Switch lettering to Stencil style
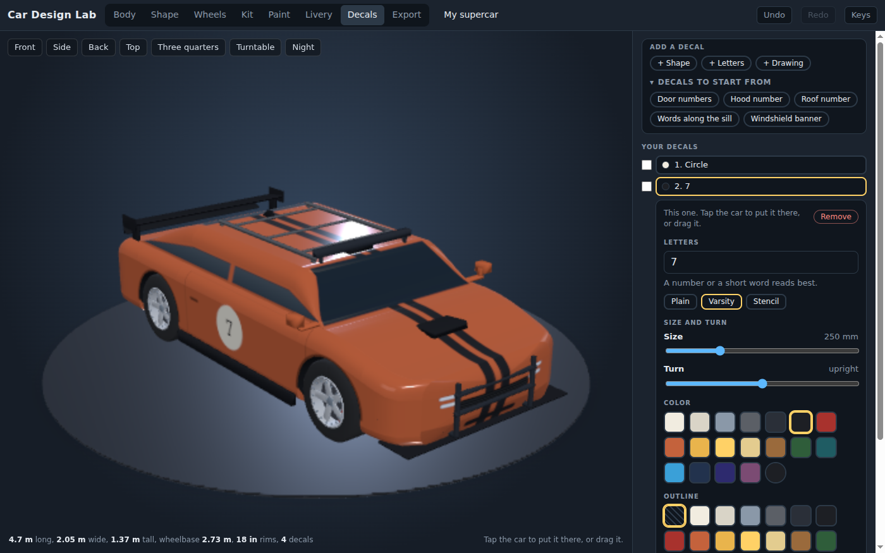885x553 pixels. pyautogui.click(x=766, y=301)
